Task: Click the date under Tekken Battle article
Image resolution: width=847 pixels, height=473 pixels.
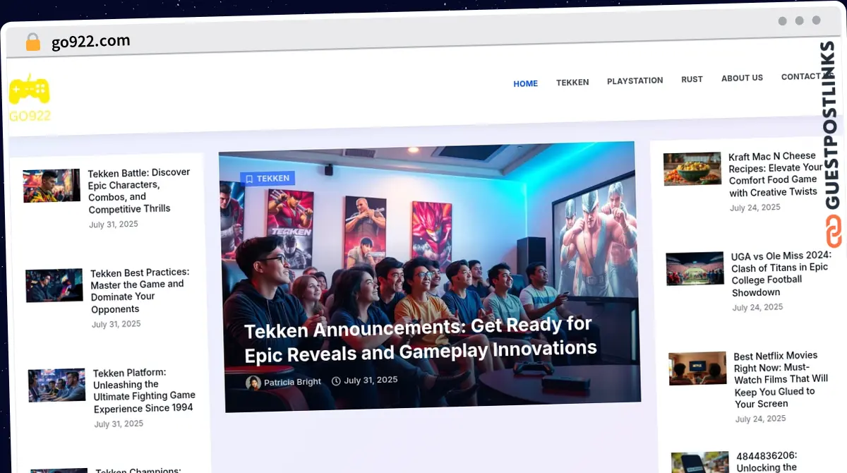Action: pos(114,224)
